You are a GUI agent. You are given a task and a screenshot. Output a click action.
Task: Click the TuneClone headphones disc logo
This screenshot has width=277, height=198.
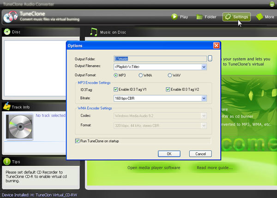pyautogui.click(x=11, y=17)
